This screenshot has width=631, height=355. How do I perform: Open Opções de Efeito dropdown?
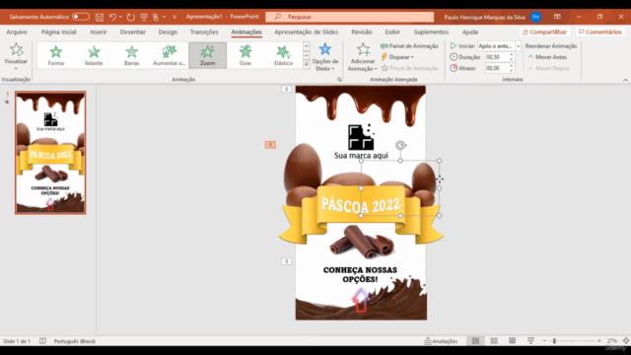[x=325, y=57]
